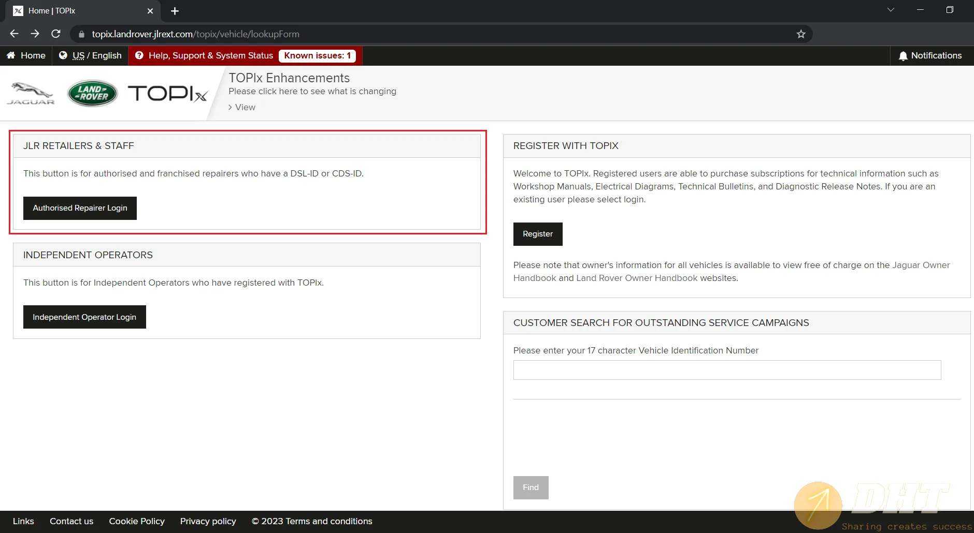Click the browser back arrow
This screenshot has height=533, width=974.
[x=14, y=34]
